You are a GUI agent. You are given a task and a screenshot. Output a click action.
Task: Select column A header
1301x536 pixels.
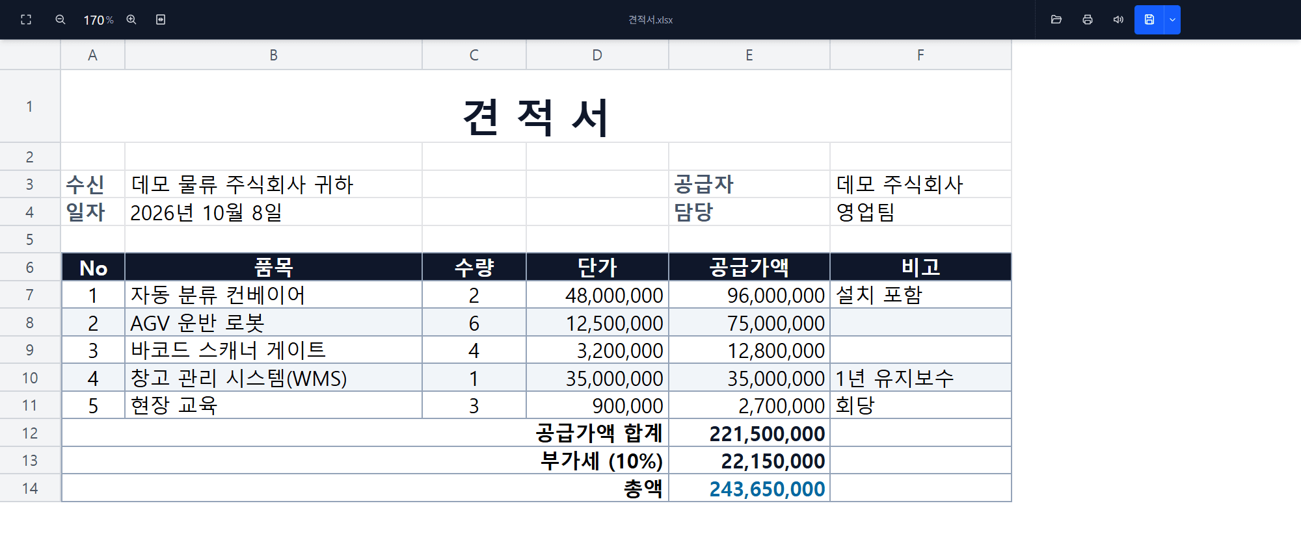coord(93,55)
